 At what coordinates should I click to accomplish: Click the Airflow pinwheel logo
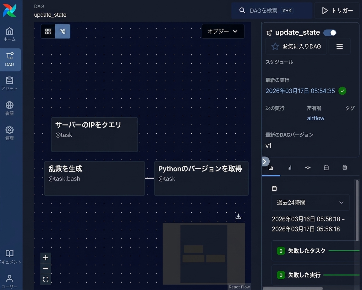[9, 10]
